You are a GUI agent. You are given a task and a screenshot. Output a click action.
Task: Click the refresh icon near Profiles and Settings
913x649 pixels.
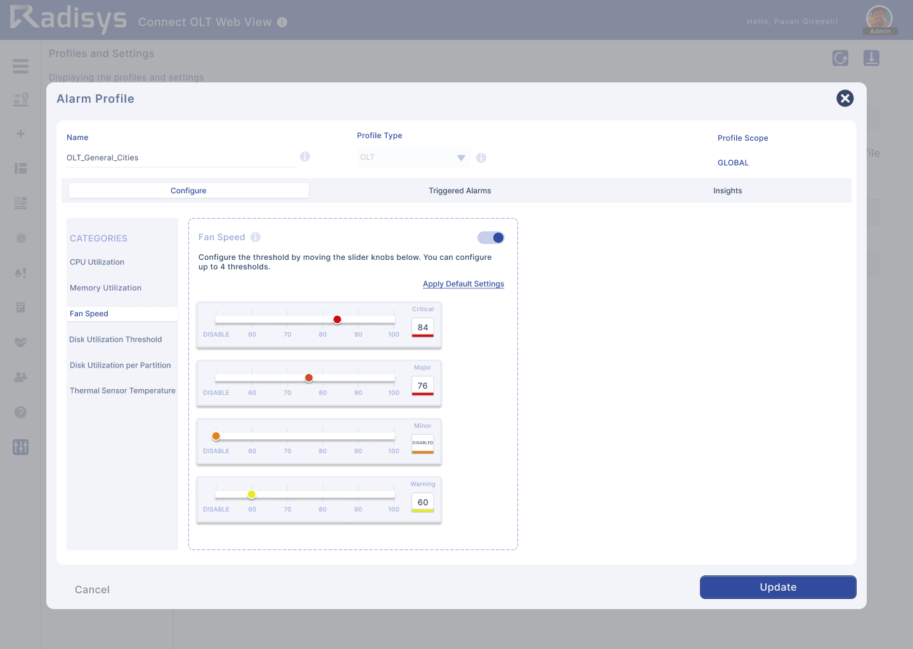(840, 58)
